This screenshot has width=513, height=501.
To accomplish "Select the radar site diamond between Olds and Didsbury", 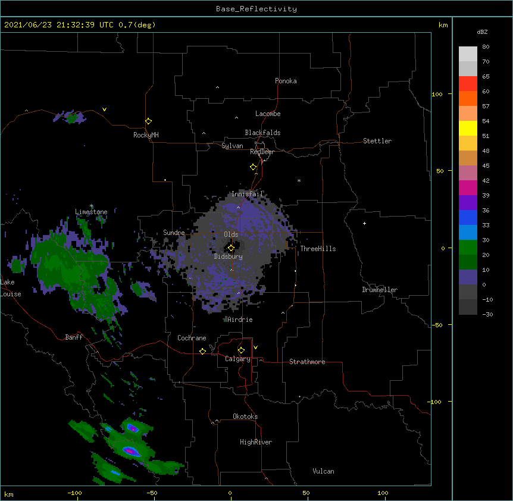I will point(231,248).
